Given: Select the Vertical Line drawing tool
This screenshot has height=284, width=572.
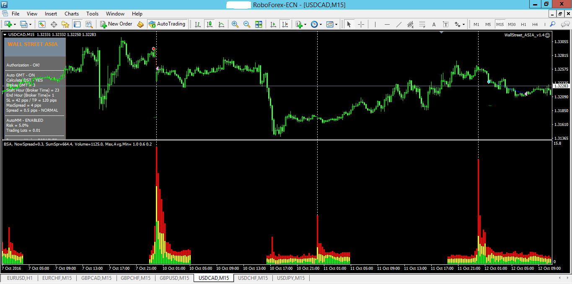Looking at the screenshot, I should click(x=375, y=24).
